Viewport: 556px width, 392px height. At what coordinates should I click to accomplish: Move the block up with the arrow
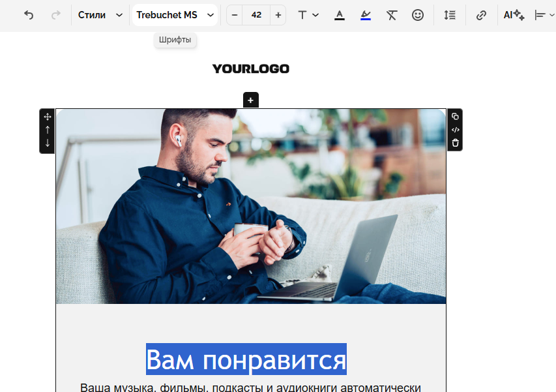click(x=47, y=130)
